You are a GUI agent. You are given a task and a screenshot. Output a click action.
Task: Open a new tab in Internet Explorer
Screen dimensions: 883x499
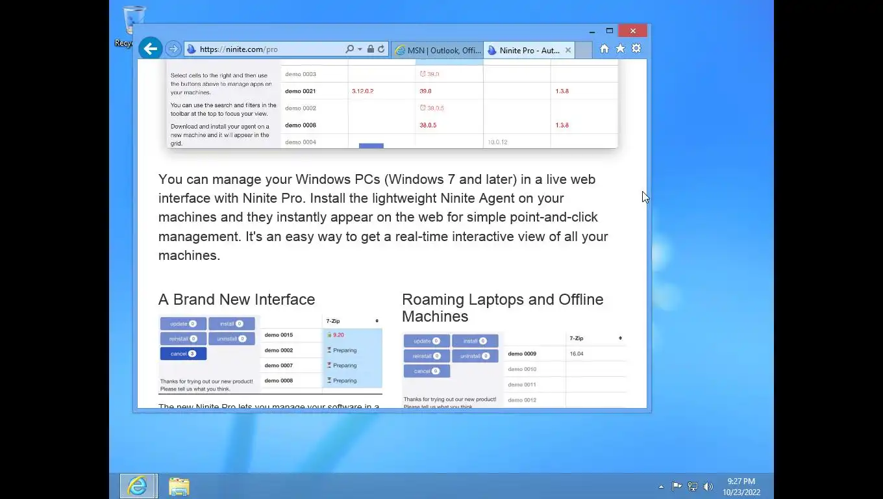[x=584, y=50]
